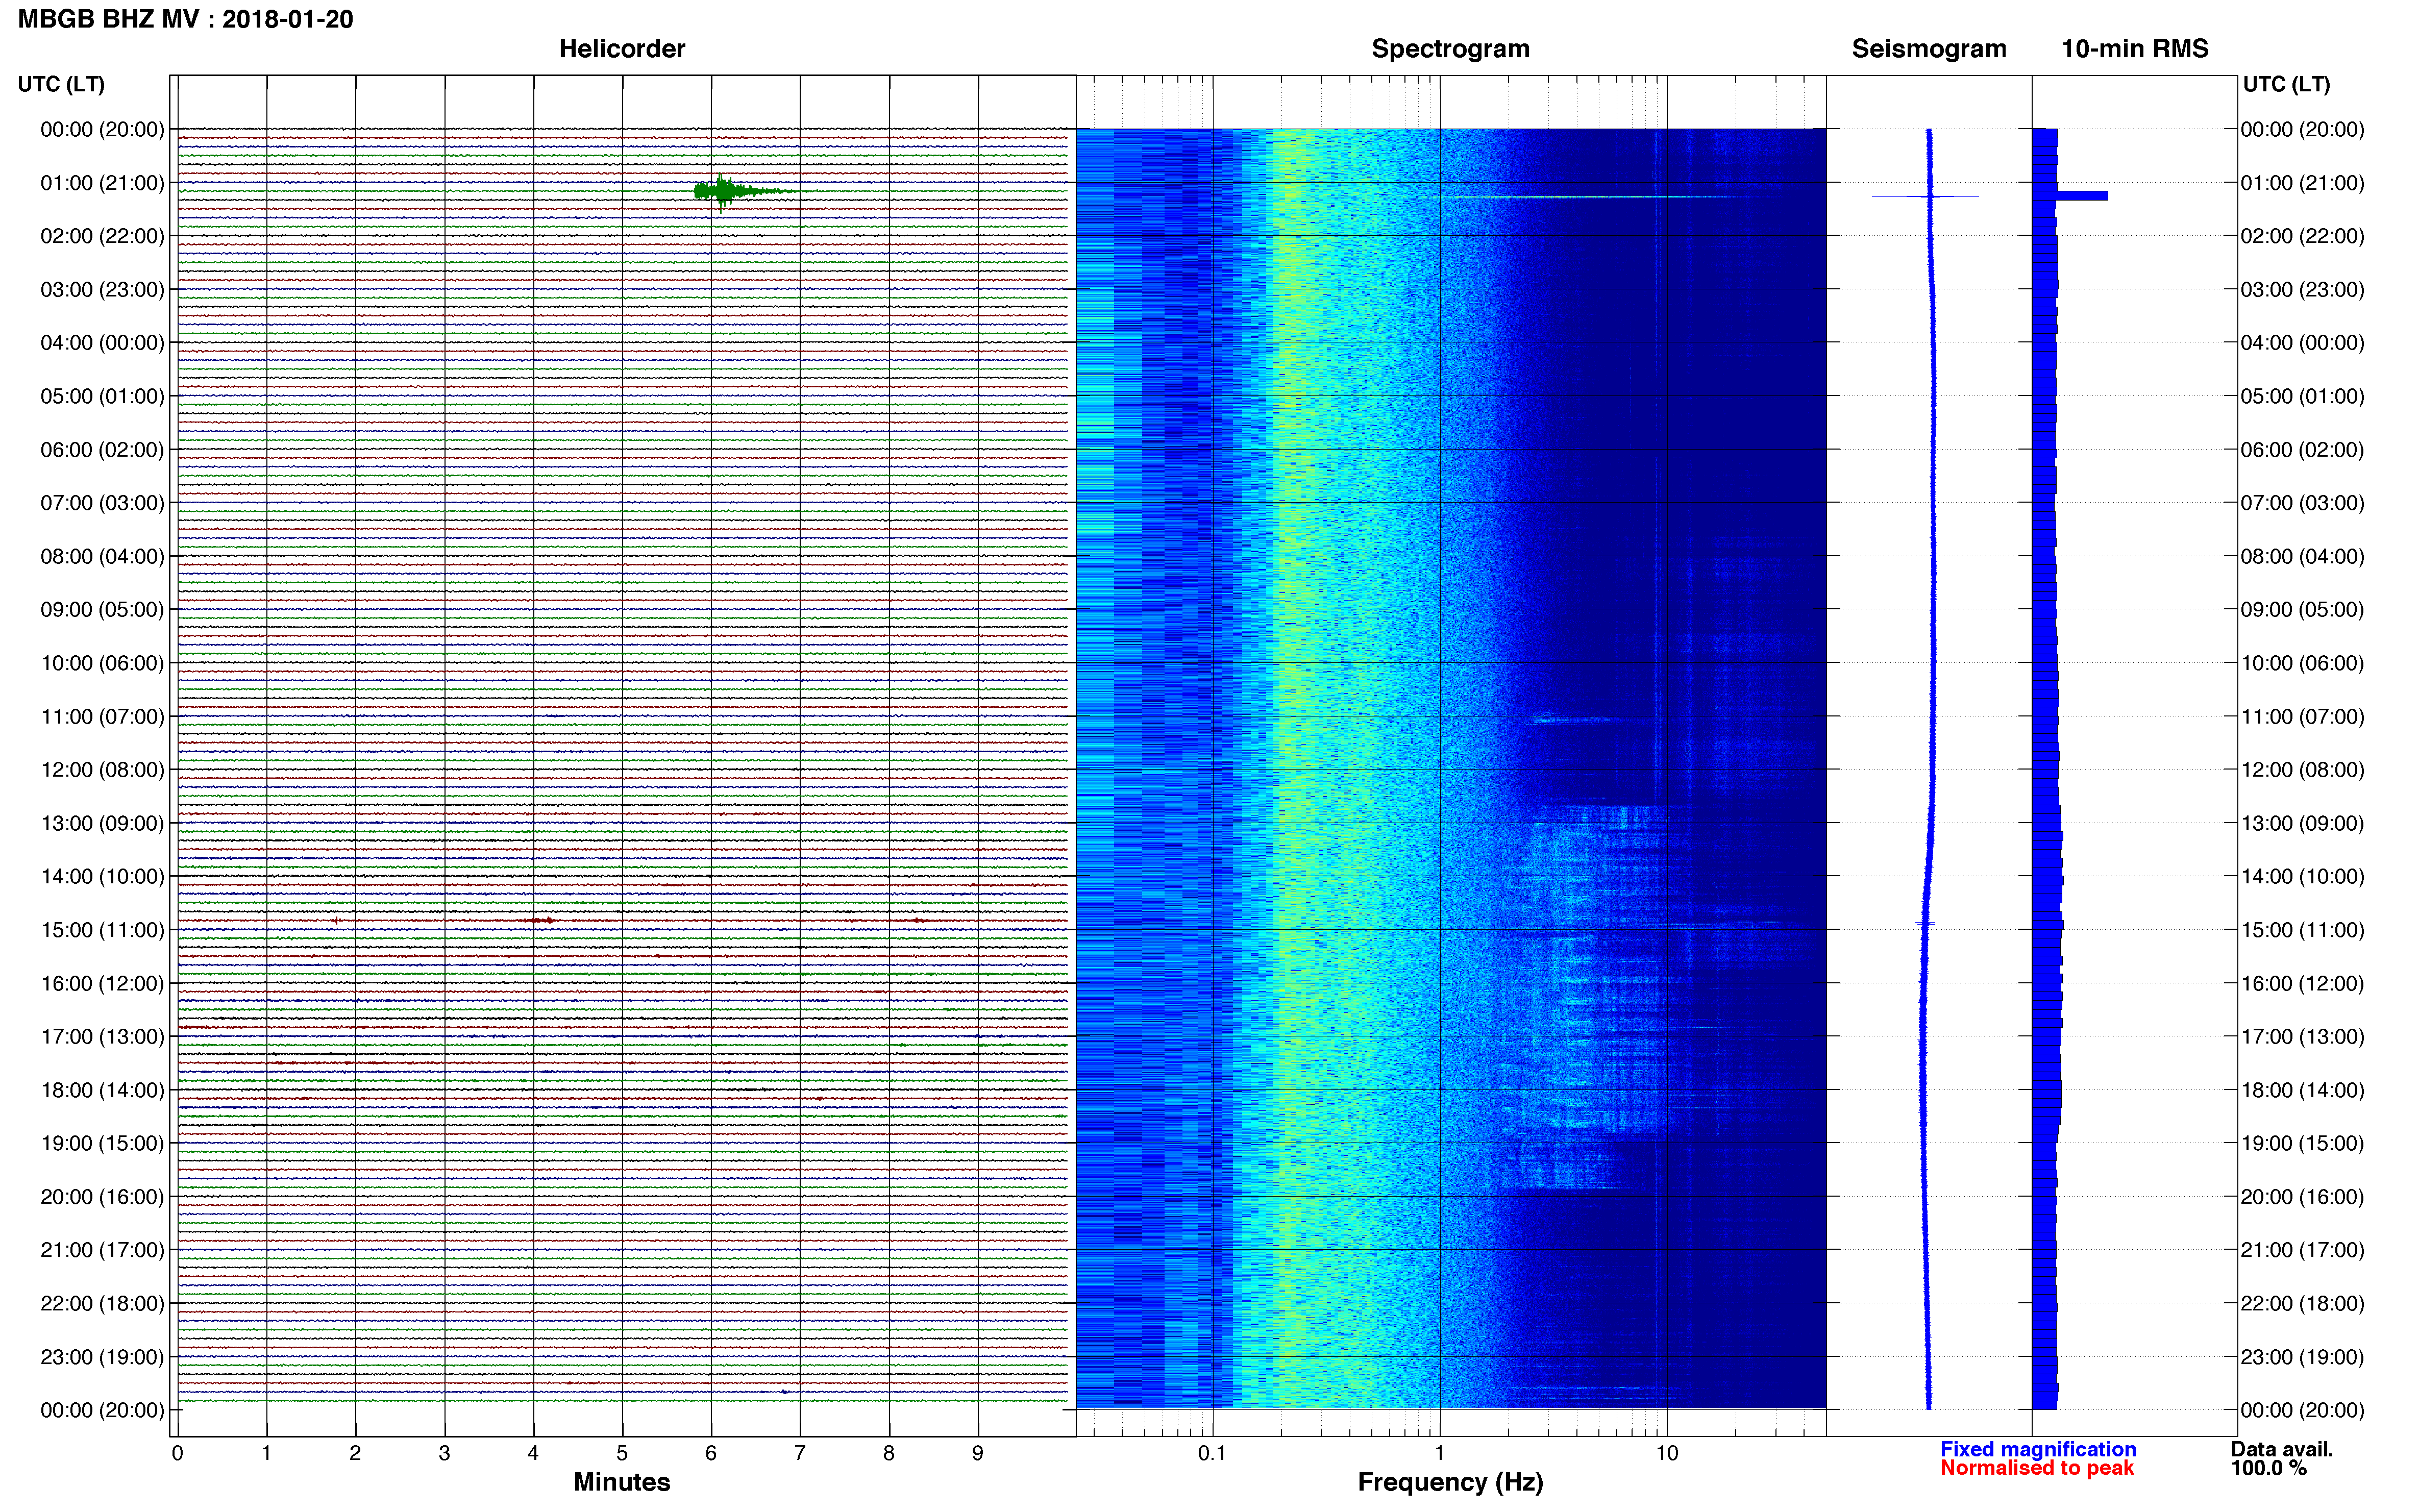Click the right UTC (LT) header

2286,84
